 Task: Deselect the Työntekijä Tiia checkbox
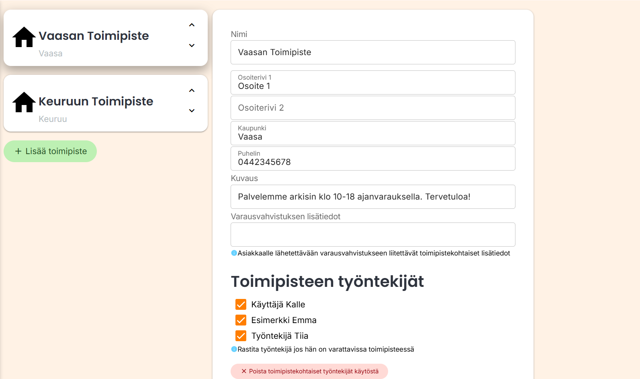(241, 336)
